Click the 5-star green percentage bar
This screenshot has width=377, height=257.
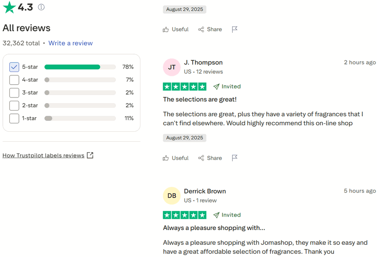point(73,67)
